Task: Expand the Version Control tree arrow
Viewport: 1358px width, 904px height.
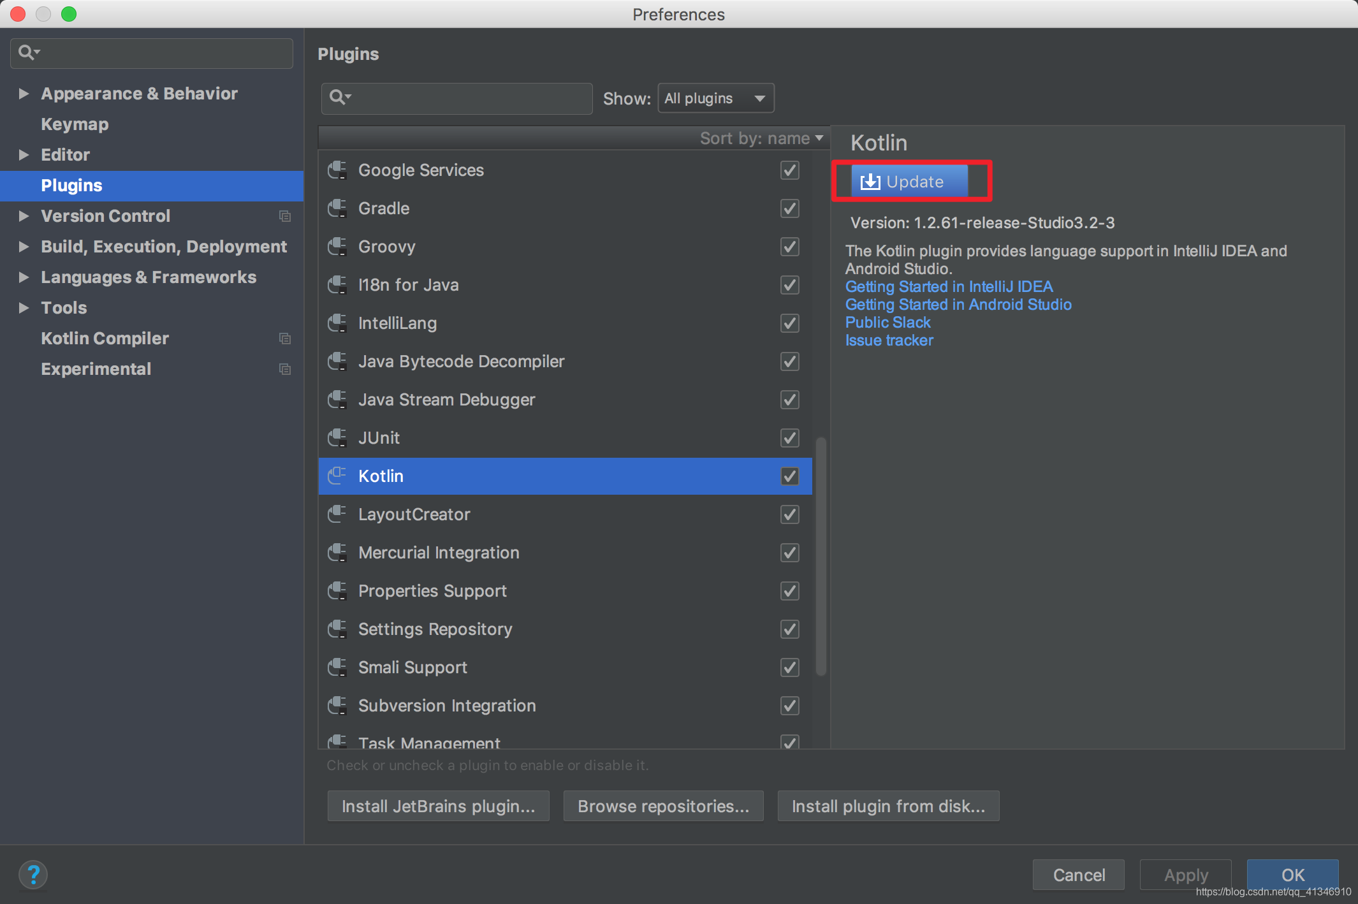Action: click(x=24, y=216)
